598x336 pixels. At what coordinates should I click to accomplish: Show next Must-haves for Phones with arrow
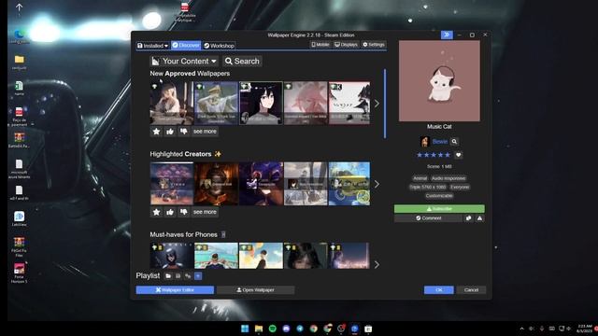(x=377, y=264)
